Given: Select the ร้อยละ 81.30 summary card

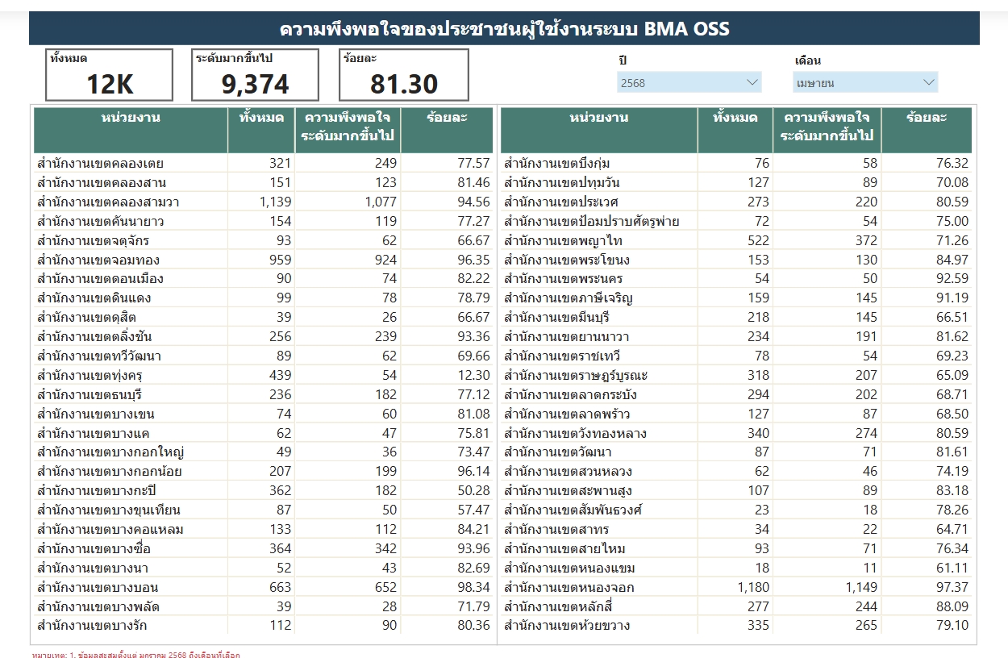Looking at the screenshot, I should [404, 75].
